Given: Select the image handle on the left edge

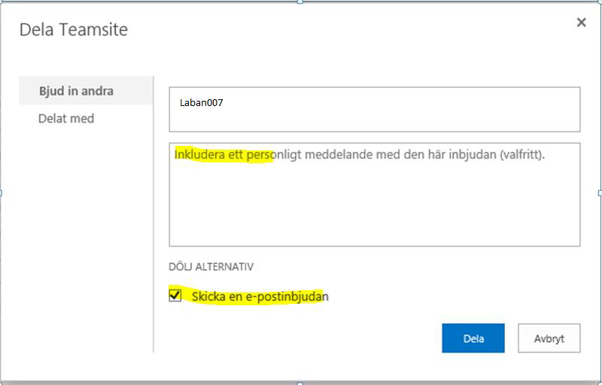Looking at the screenshot, I should 2,193.
